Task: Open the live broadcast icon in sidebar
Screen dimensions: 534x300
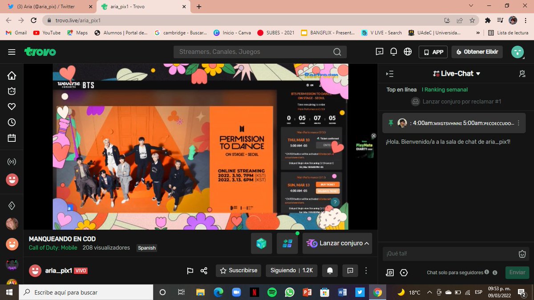Action: (12, 162)
